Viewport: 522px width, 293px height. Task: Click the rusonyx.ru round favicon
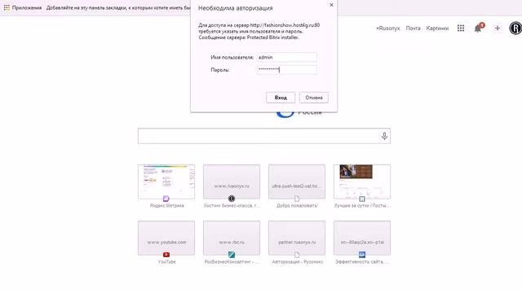pyautogui.click(x=232, y=199)
